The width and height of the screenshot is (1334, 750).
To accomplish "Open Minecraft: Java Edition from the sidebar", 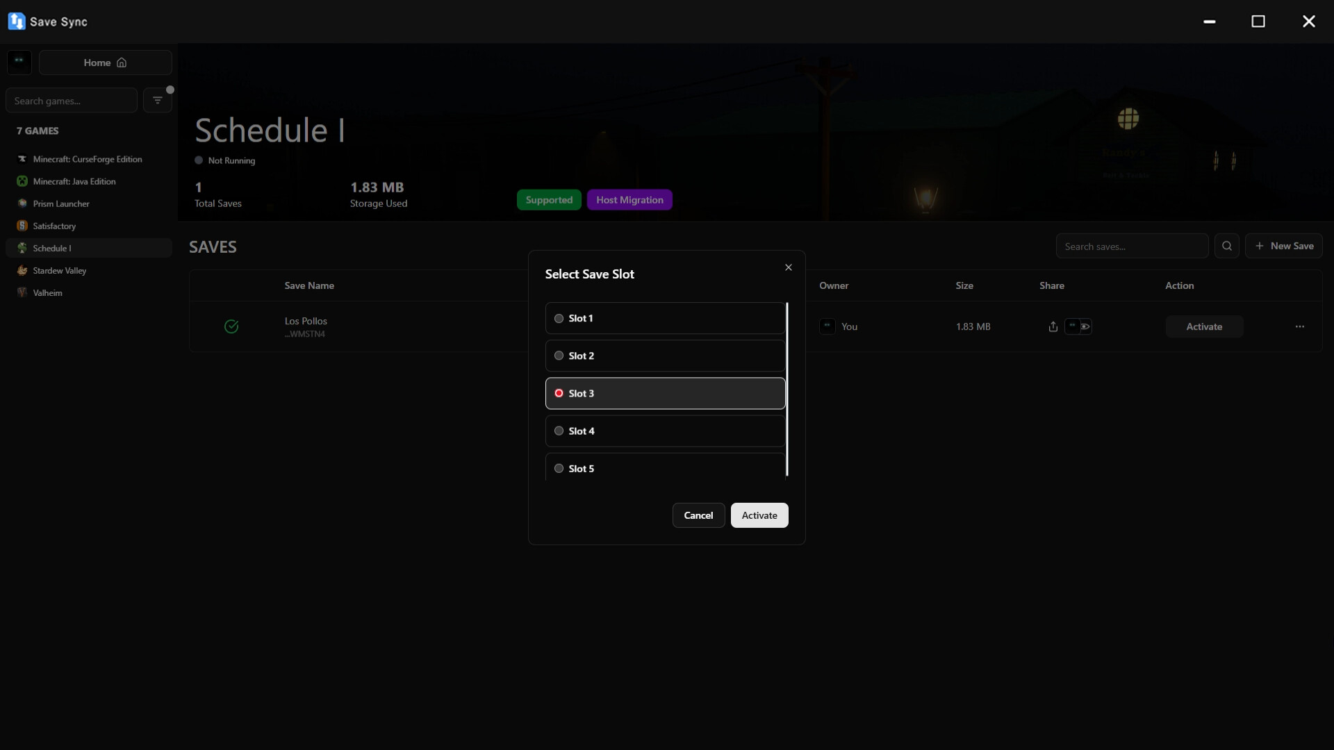I will (x=75, y=181).
